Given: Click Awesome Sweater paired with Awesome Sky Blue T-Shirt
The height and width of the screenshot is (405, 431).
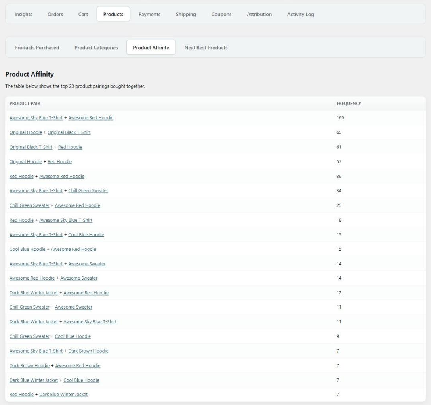Looking at the screenshot, I should point(87,264).
